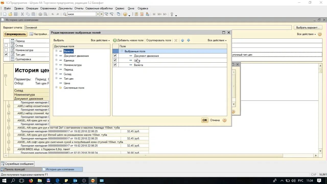Click the window list icon in toolbar
The image size is (327, 184).
coord(119,14)
